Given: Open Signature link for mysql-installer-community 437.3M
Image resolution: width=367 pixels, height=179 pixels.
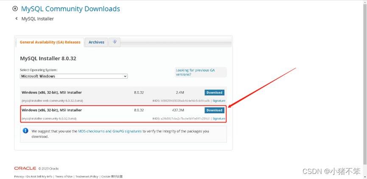Looking at the screenshot, I should click(219, 119).
